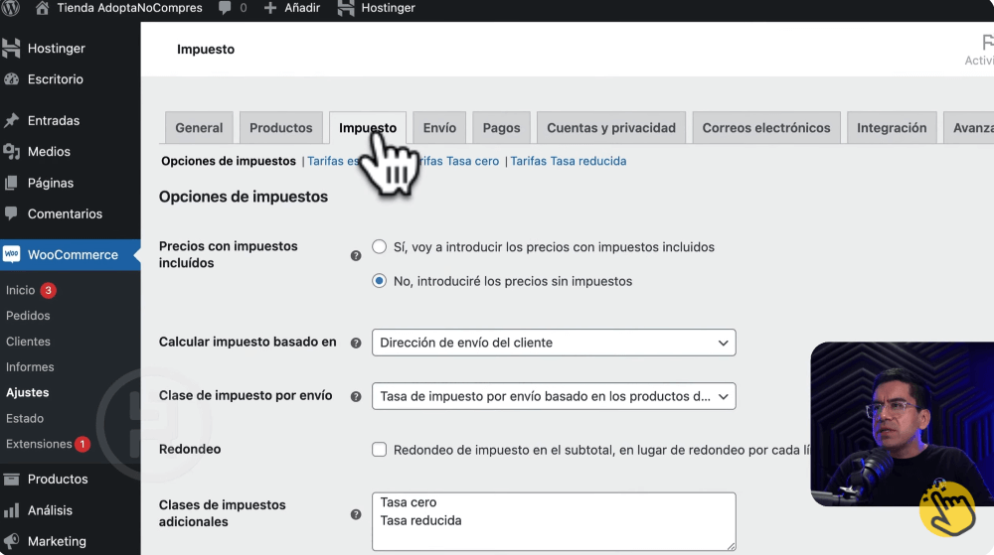Open the WordPress logo menu
The width and height of the screenshot is (994, 555).
(x=11, y=8)
